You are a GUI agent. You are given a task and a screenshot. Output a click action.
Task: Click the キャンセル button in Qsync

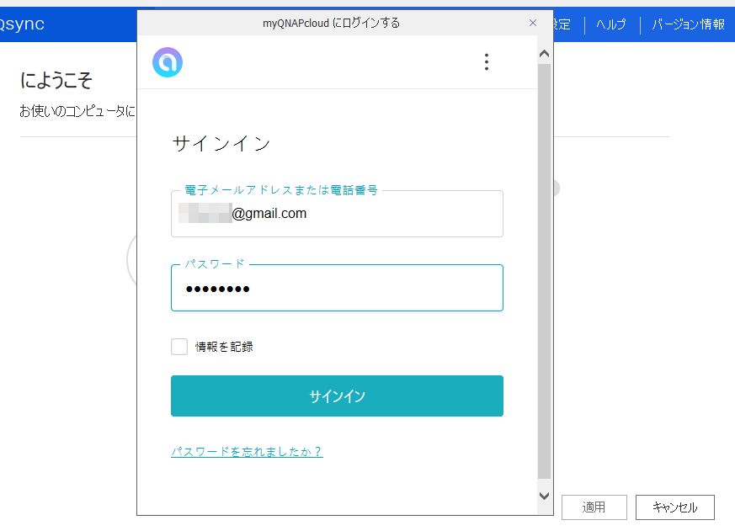tap(675, 507)
